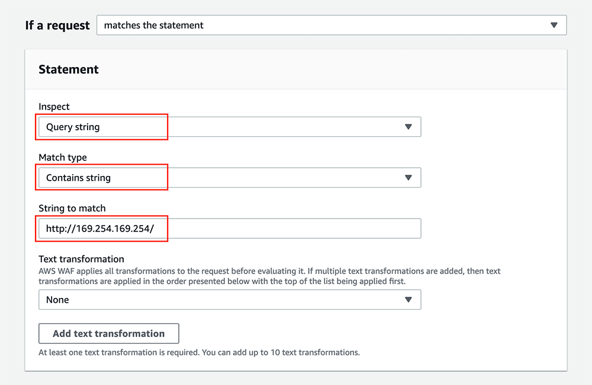
Task: Click the String to match input field
Action: [x=230, y=229]
